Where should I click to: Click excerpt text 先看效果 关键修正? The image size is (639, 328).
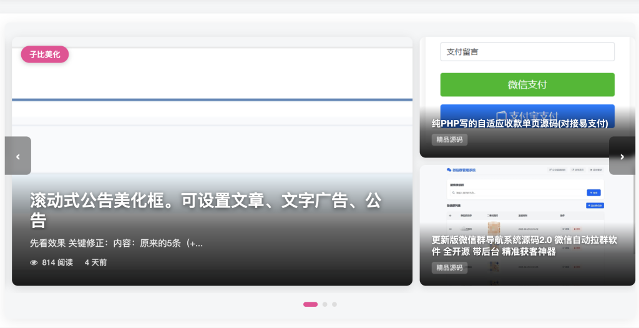coord(116,244)
